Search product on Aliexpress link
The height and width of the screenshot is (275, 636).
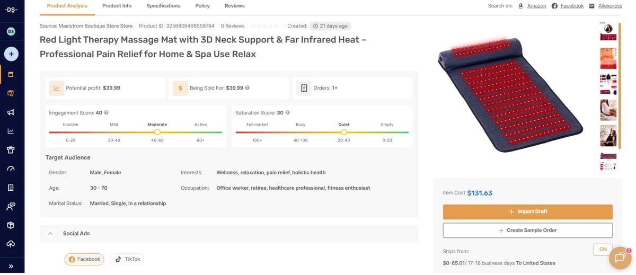coord(609,6)
